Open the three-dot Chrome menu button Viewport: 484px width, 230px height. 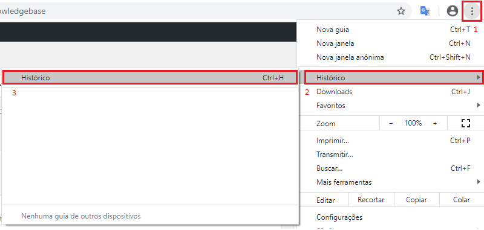click(472, 11)
